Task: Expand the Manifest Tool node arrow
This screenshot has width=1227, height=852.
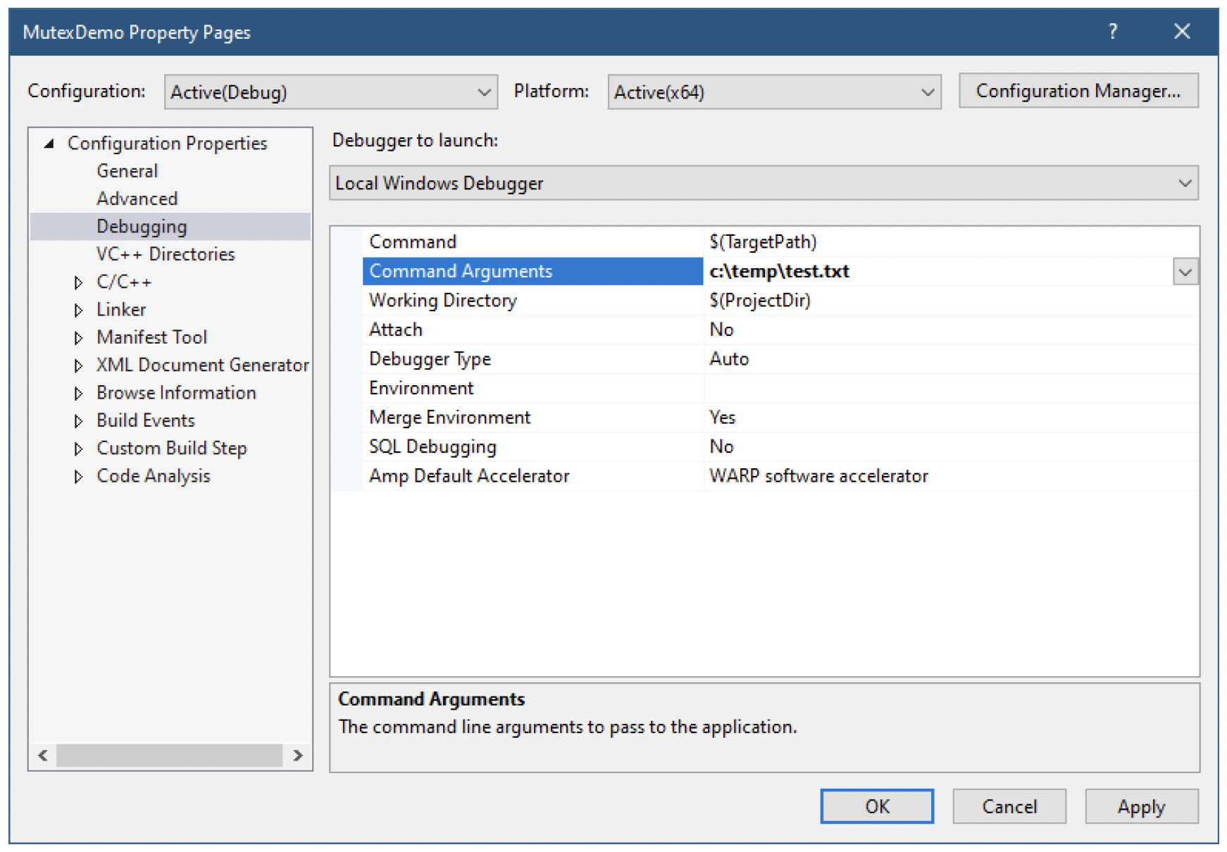Action: point(78,338)
